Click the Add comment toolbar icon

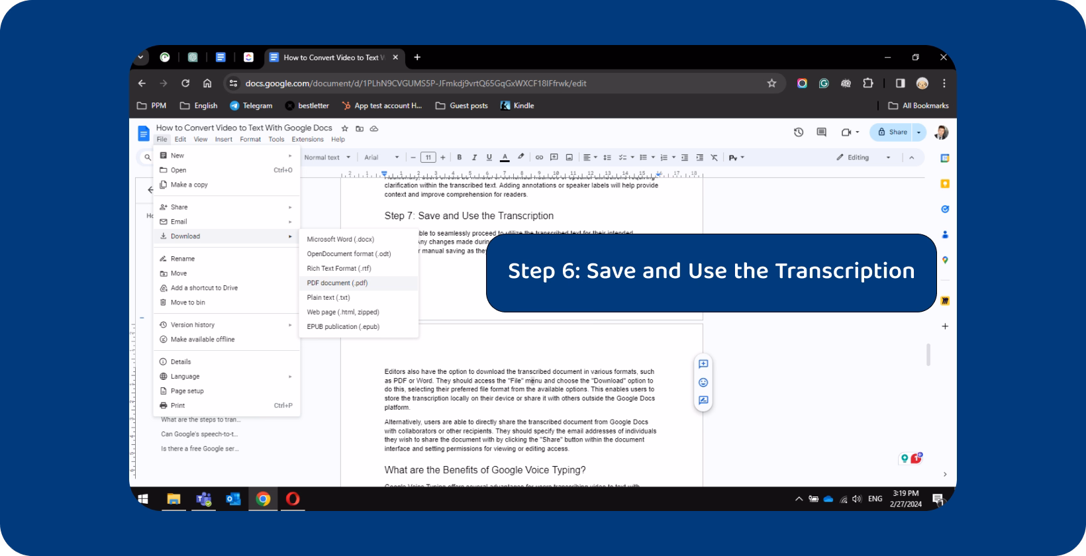click(554, 158)
